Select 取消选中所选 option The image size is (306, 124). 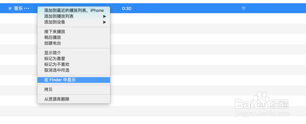pos(57,70)
